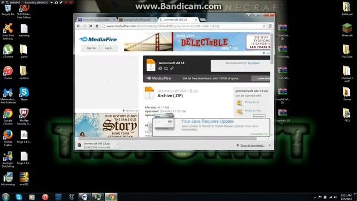Open the YouTube folder on desktop
The height and width of the screenshot is (201, 357).
[x=347, y=51]
